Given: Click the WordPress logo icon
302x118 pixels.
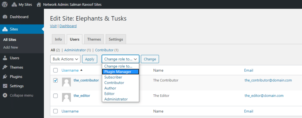Looking at the screenshot, I should tap(5, 5).
